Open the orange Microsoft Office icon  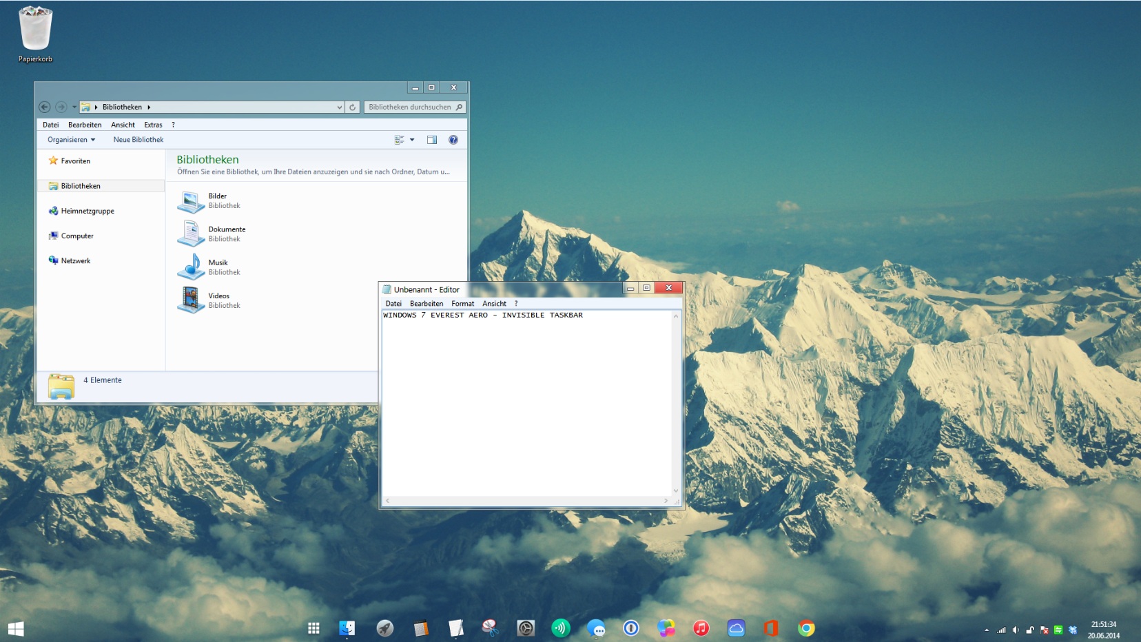[771, 628]
